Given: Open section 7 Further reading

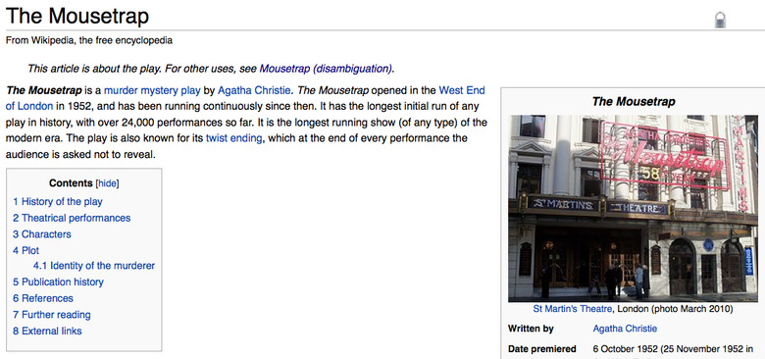Looking at the screenshot, I should coord(52,315).
